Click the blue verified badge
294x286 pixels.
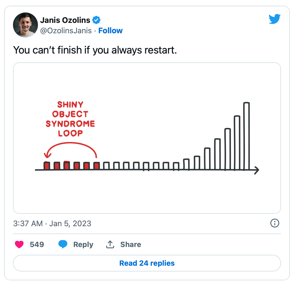96,20
